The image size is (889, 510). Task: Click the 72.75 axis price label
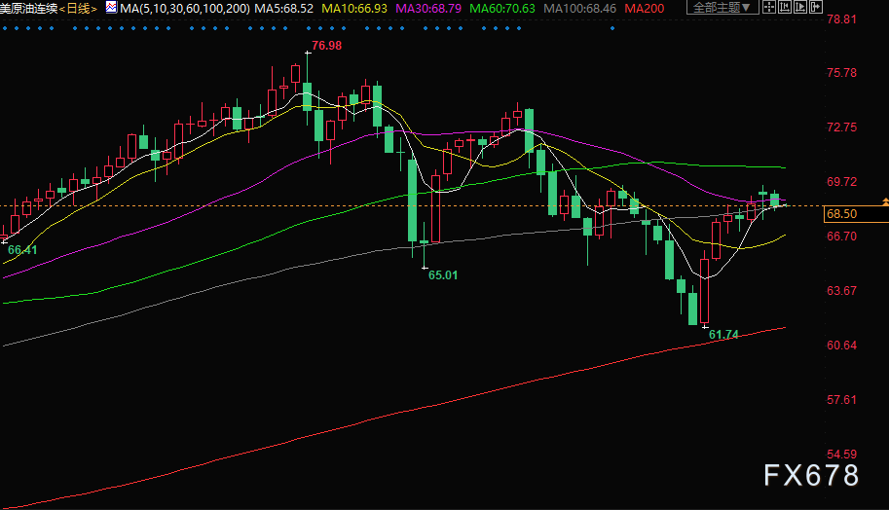click(842, 127)
